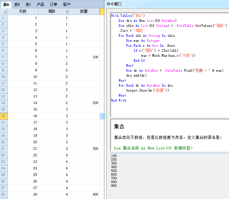
Task: Click the 天数 cell in row 16
Action: [23, 116]
